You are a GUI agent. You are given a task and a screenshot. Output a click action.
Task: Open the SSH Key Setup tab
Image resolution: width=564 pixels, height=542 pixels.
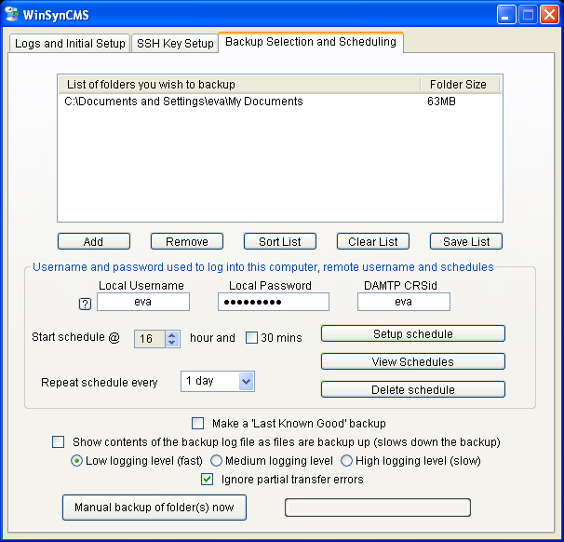coord(174,44)
